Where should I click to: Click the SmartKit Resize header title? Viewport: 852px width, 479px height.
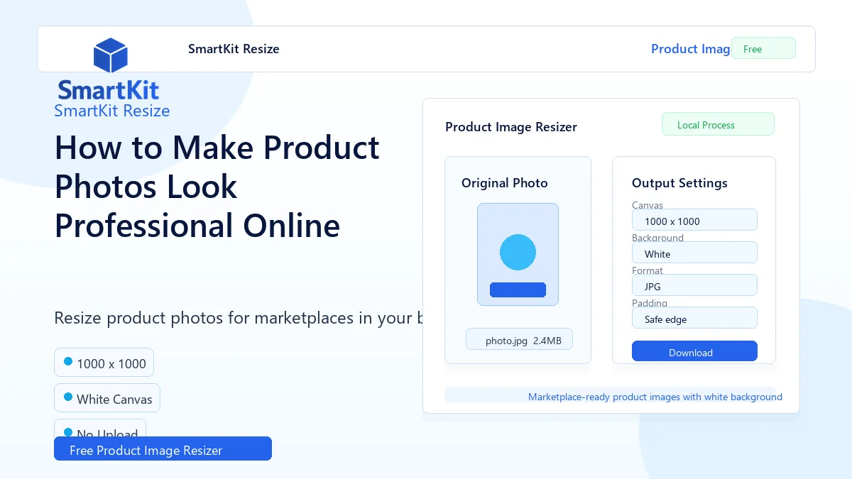[234, 49]
